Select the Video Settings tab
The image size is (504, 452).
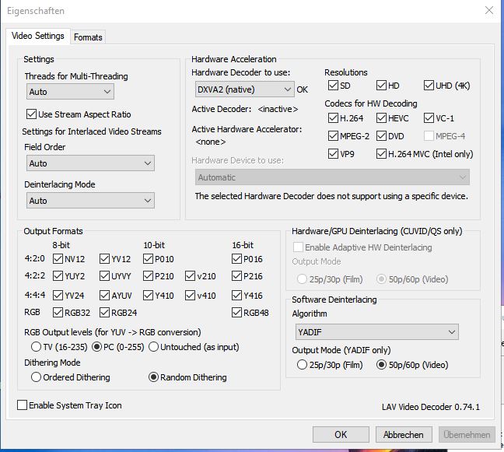pyautogui.click(x=39, y=37)
